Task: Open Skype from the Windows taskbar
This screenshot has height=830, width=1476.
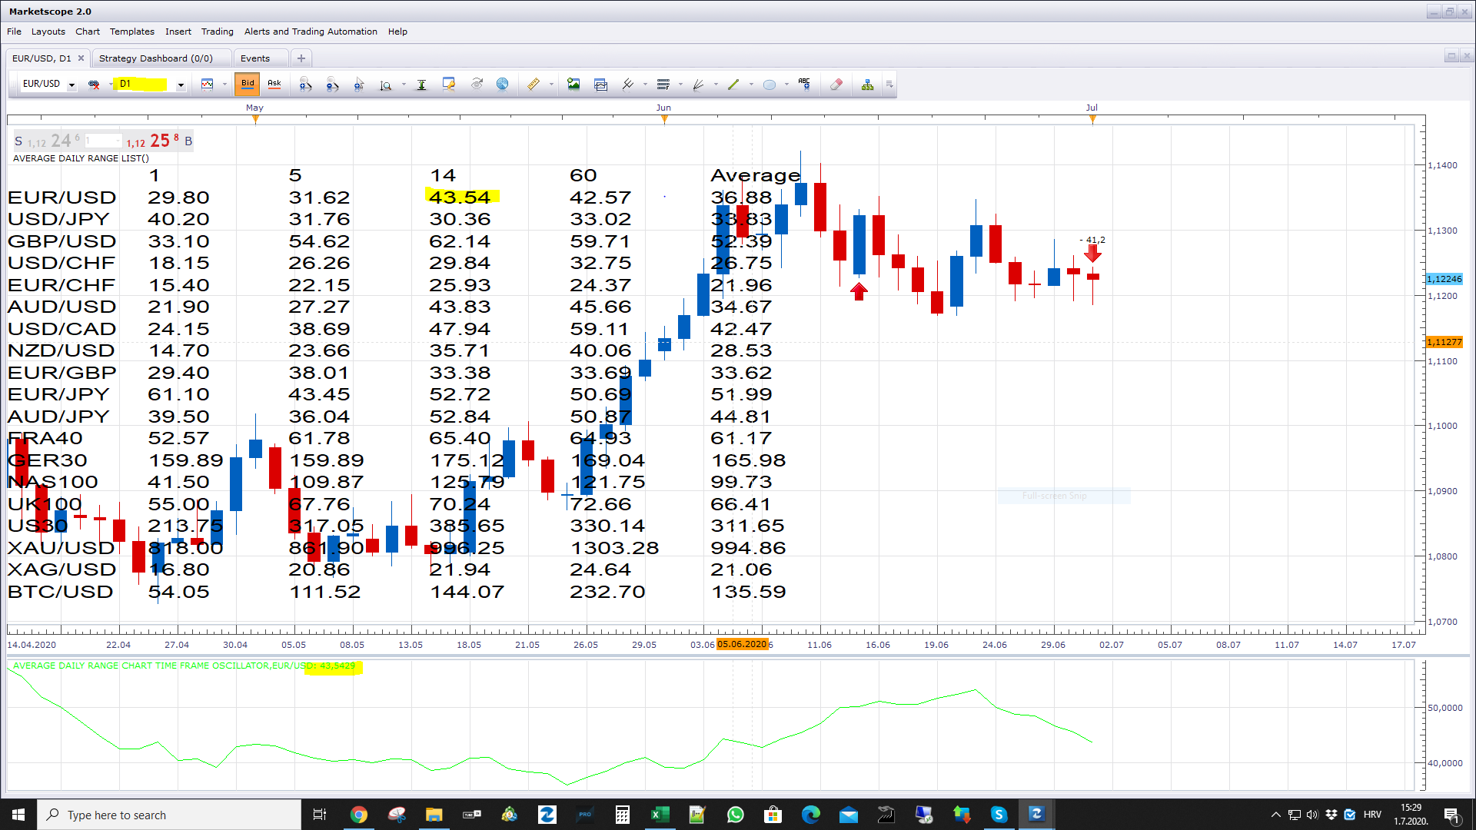Action: point(999,815)
